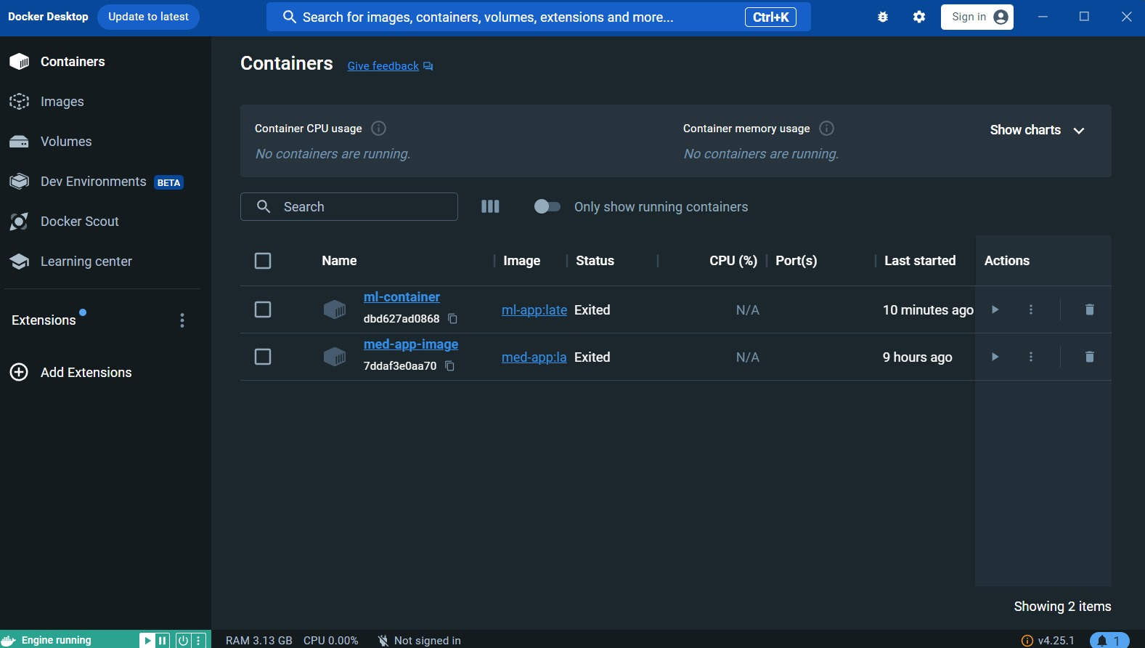This screenshot has width=1145, height=648.
Task: Click the Port(s) column header
Action: [796, 261]
